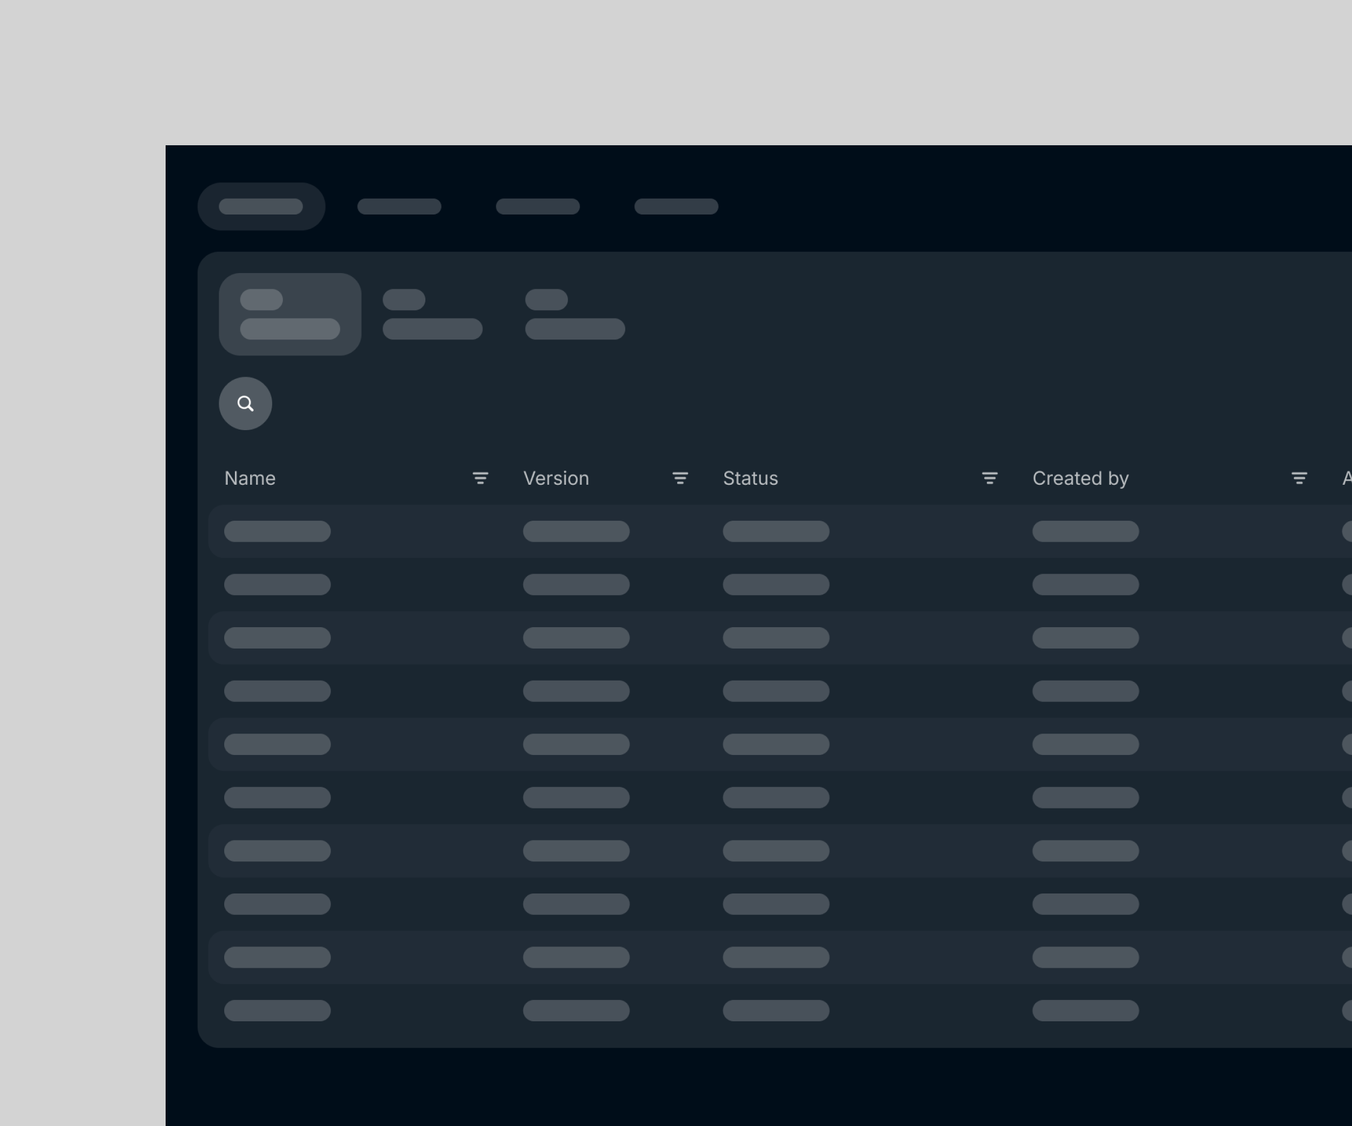
Task: Select the second summary card tab
Action: (x=432, y=314)
